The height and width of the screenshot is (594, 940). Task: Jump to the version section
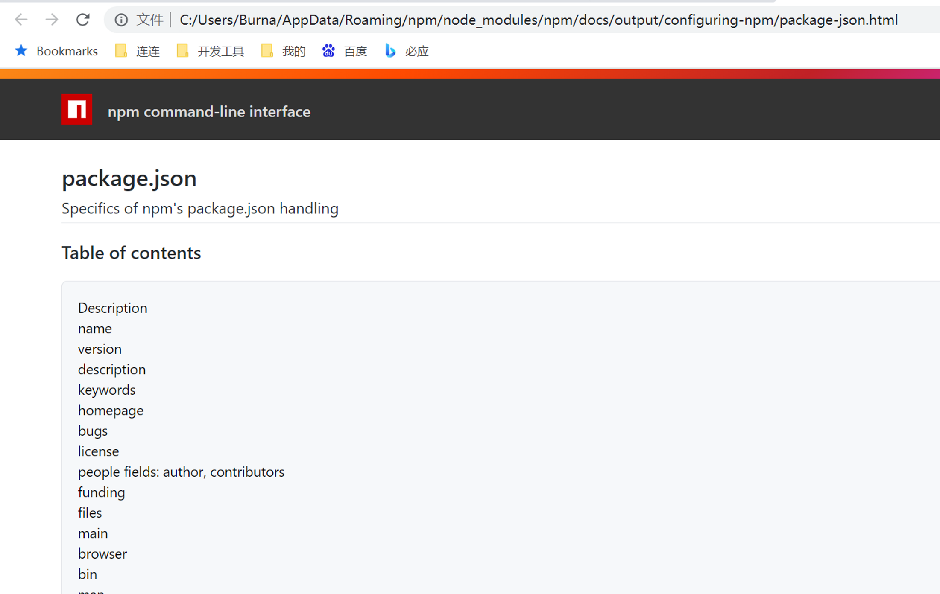point(100,349)
